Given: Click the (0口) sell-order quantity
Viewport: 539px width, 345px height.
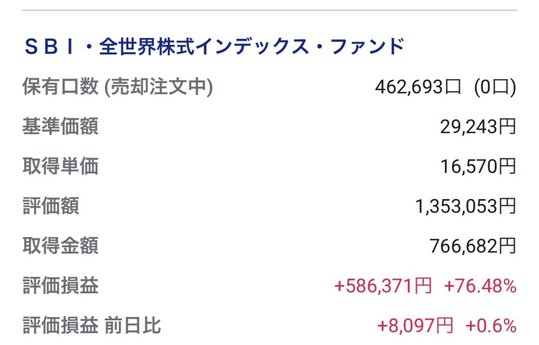Looking at the screenshot, I should (495, 87).
